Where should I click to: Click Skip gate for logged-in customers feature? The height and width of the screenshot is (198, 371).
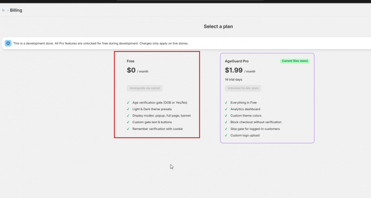point(255,129)
